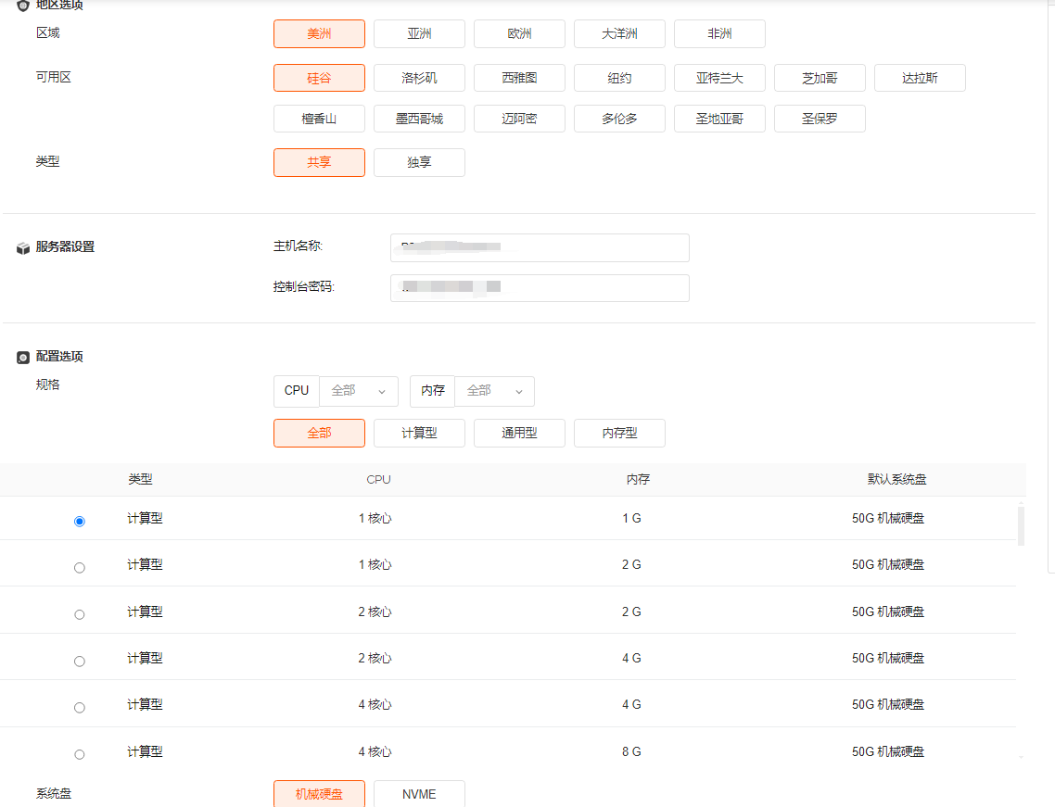Click the server settings box icon

tap(23, 248)
